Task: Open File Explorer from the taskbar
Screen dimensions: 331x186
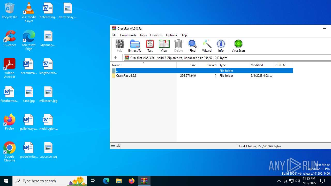Action: pos(119,181)
